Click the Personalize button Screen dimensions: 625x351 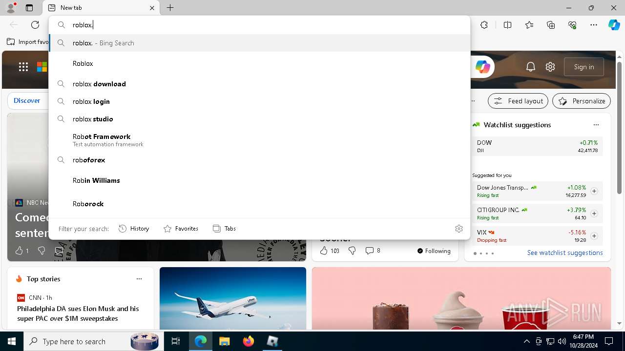click(582, 101)
